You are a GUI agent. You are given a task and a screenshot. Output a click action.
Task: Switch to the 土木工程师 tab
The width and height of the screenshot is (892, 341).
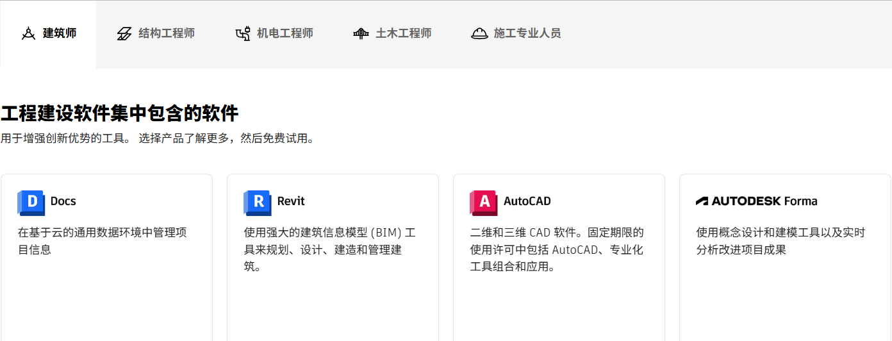pos(404,33)
